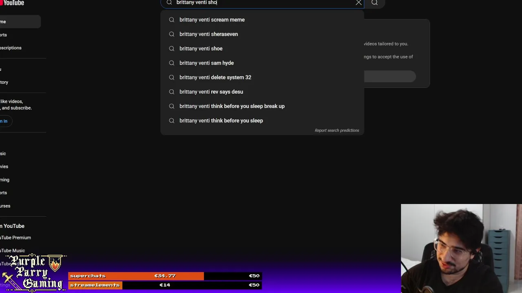Screen dimensions: 522x293
Task: Choose 'think before you sleep break up' suggestion
Action: tap(262, 106)
